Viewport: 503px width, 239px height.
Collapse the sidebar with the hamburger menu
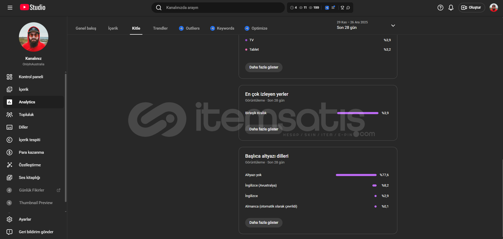[x=10, y=8]
